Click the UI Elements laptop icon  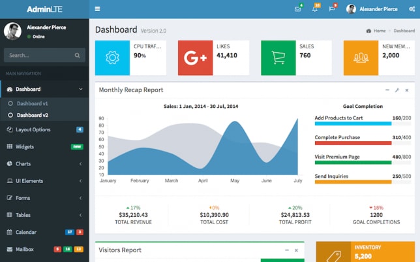click(x=10, y=181)
